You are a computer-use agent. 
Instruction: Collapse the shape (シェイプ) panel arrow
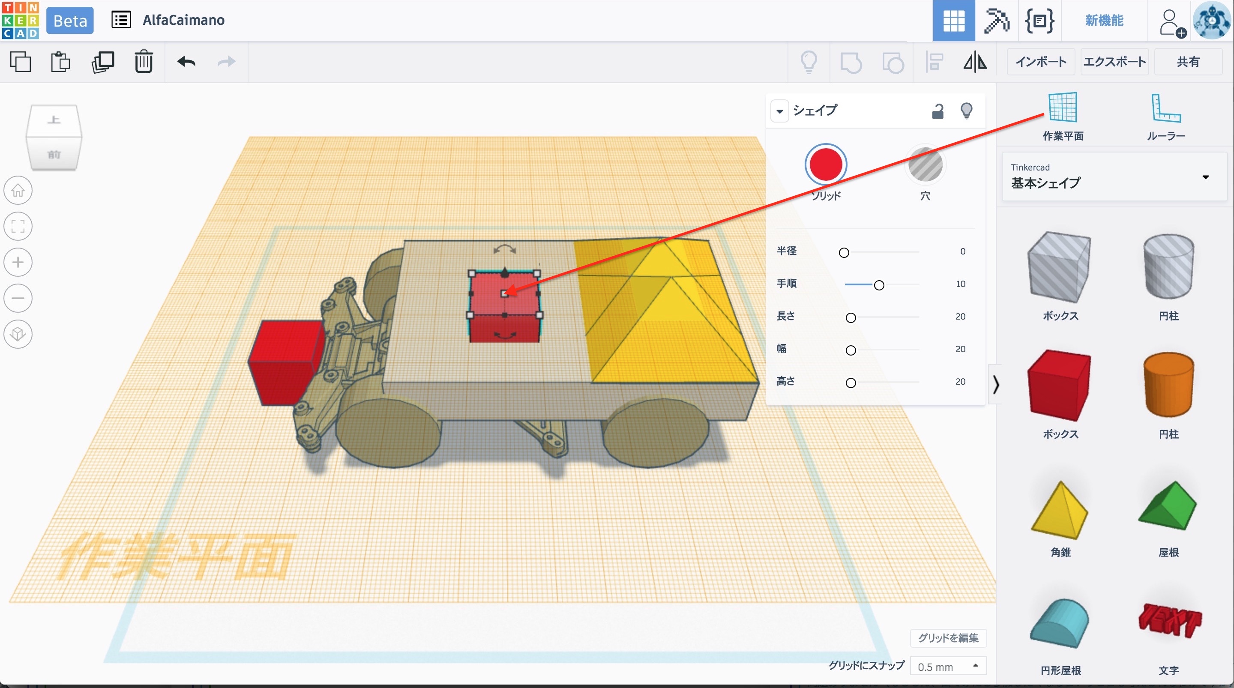click(x=779, y=111)
